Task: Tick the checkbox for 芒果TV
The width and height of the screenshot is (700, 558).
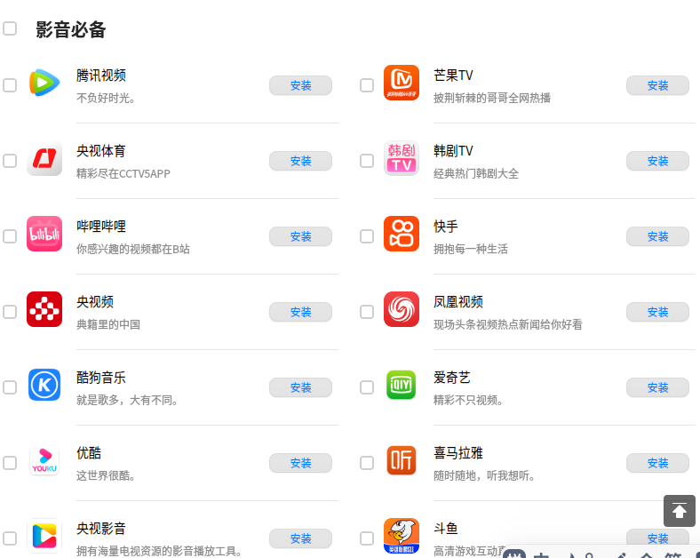Action: tap(367, 85)
